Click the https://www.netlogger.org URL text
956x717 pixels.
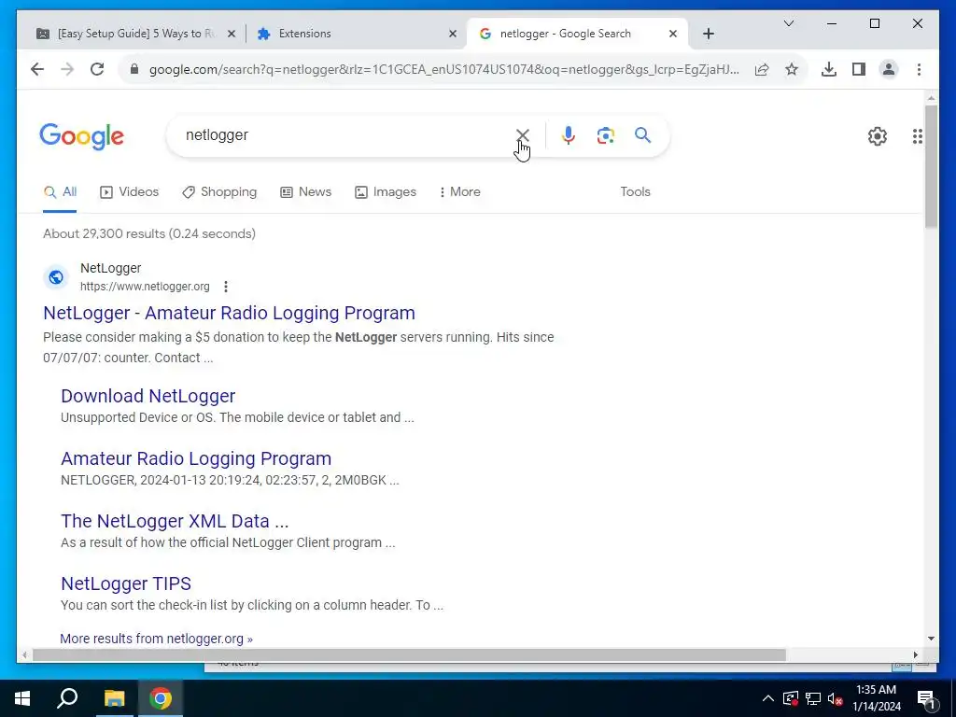tap(145, 287)
